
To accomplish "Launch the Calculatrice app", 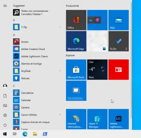I will tap(37, 93).
